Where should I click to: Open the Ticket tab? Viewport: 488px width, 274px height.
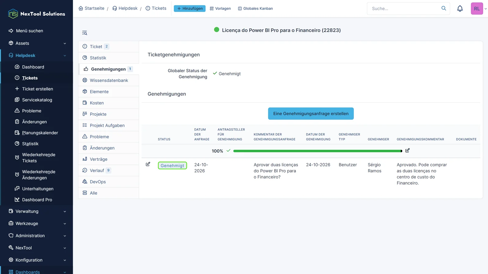[x=109, y=47]
